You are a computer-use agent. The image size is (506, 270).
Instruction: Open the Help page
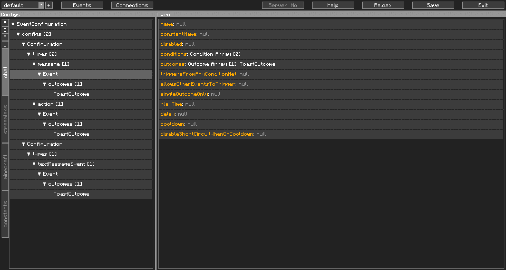click(x=333, y=5)
